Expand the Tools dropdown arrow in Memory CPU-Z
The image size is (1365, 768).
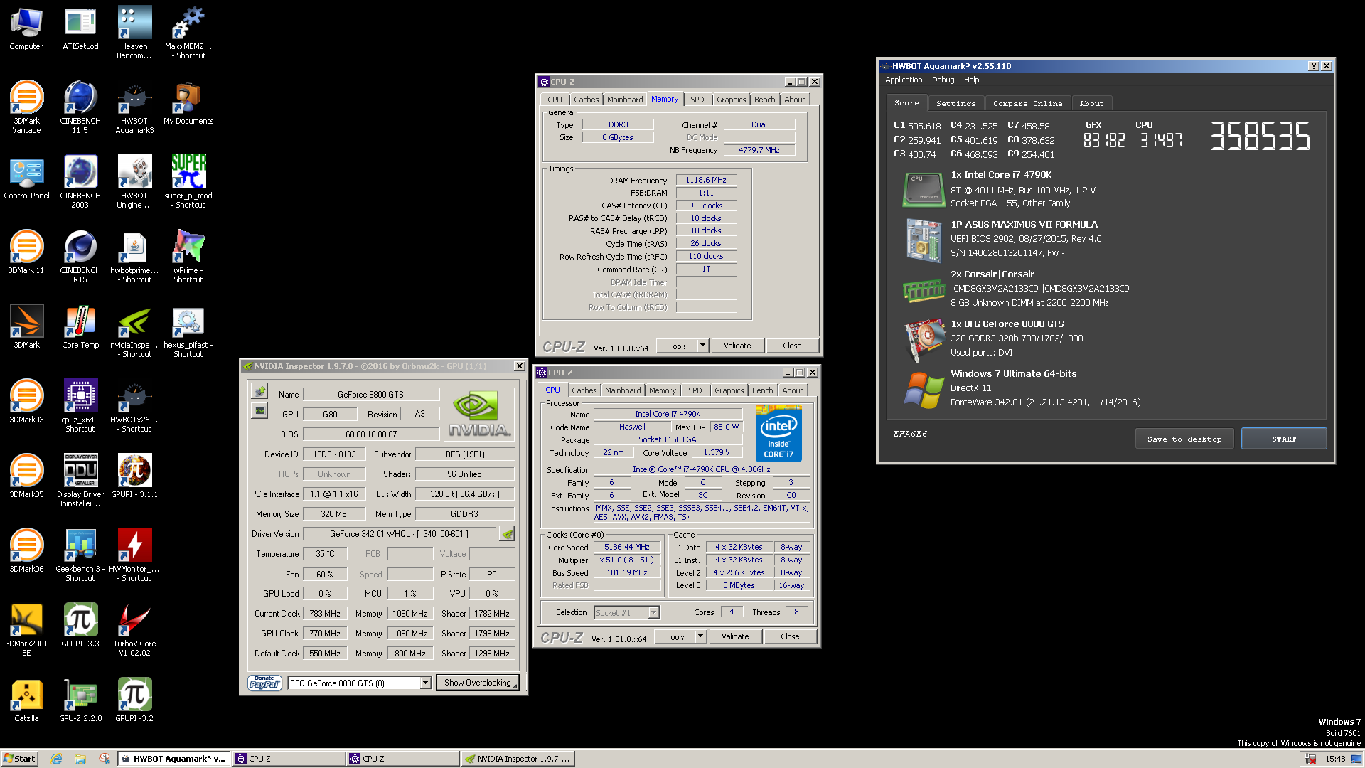pos(702,346)
